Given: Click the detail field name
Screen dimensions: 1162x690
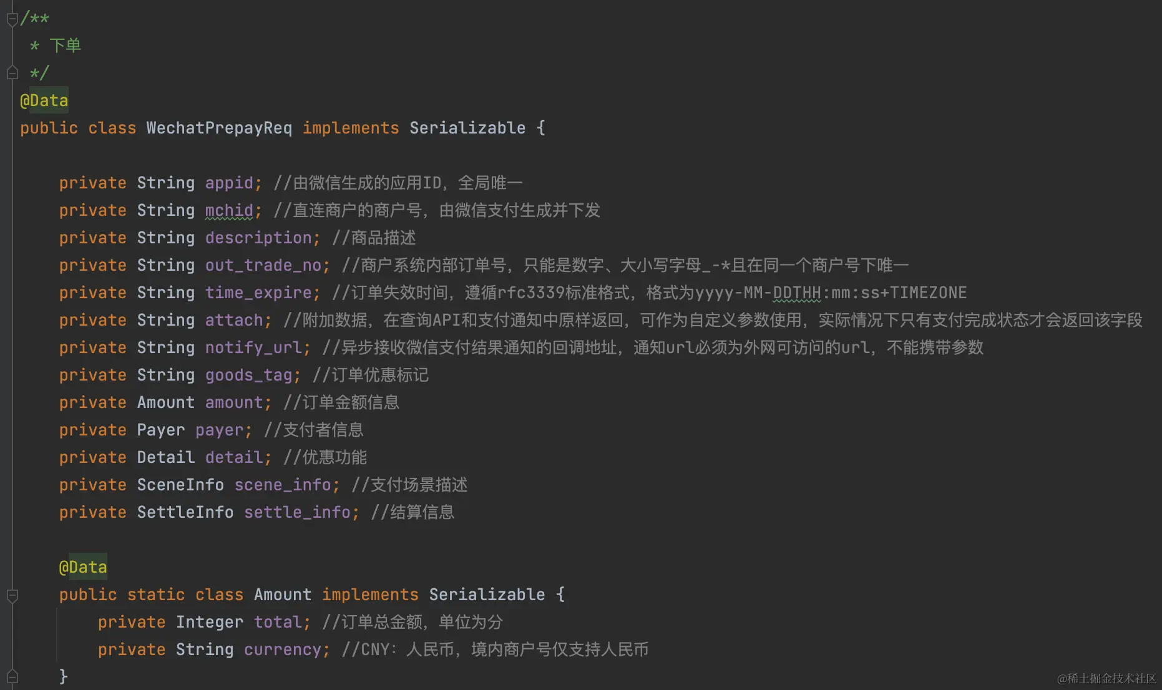Looking at the screenshot, I should coord(234,457).
